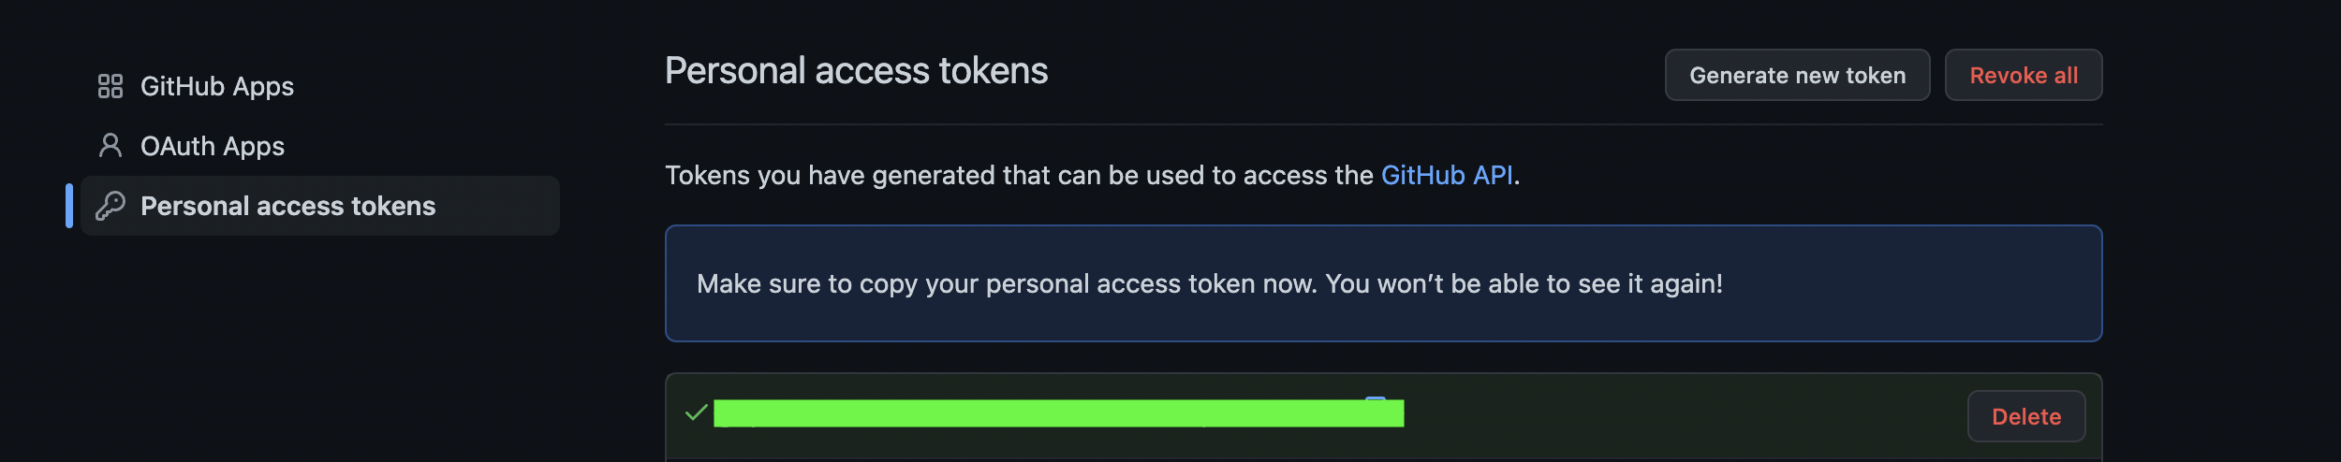This screenshot has height=462, width=2341.
Task: Revoke all personal access tokens
Action: coord(2024,75)
